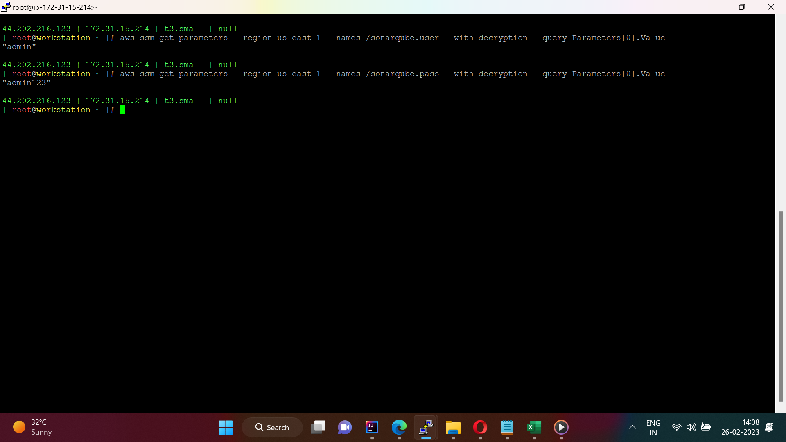Viewport: 786px width, 442px height.
Task: Select the active PuTTY session icon
Action: [x=426, y=427]
